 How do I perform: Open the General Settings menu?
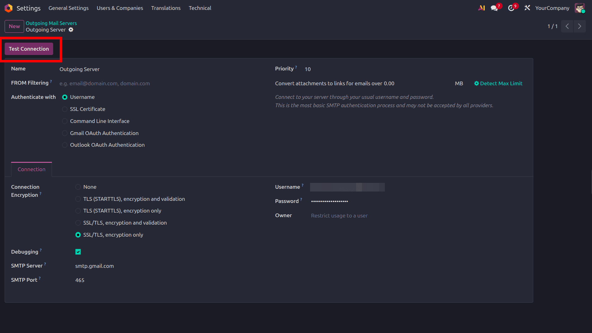pos(68,8)
